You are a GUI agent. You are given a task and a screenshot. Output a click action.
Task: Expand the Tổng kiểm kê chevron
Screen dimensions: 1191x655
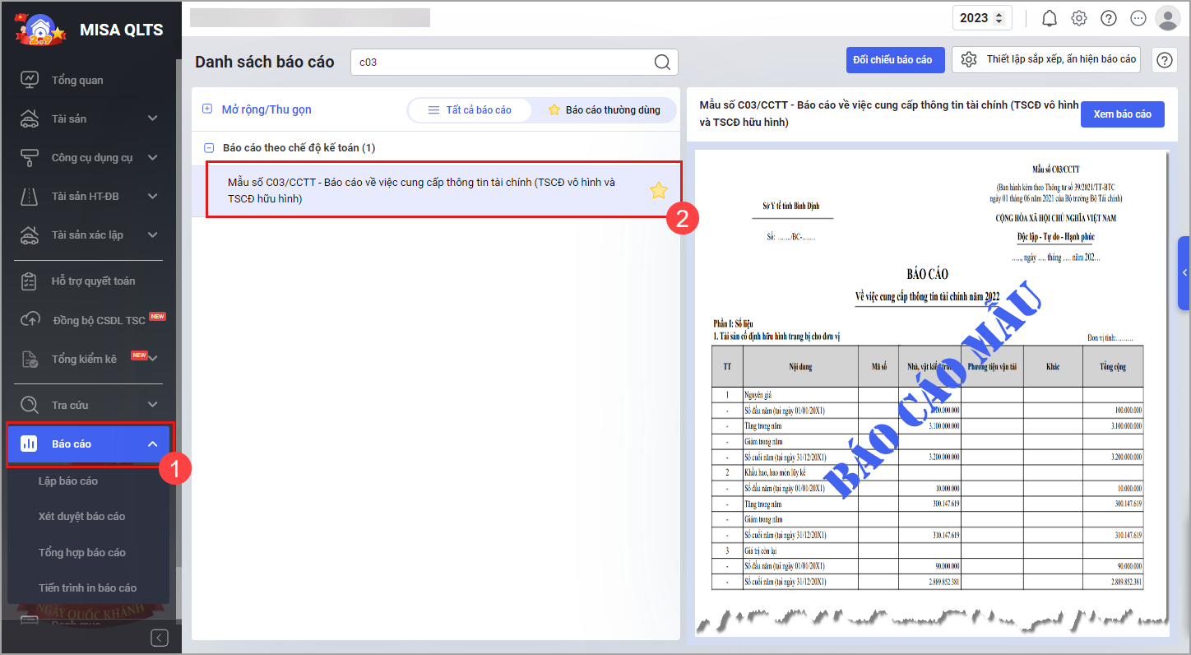click(152, 359)
